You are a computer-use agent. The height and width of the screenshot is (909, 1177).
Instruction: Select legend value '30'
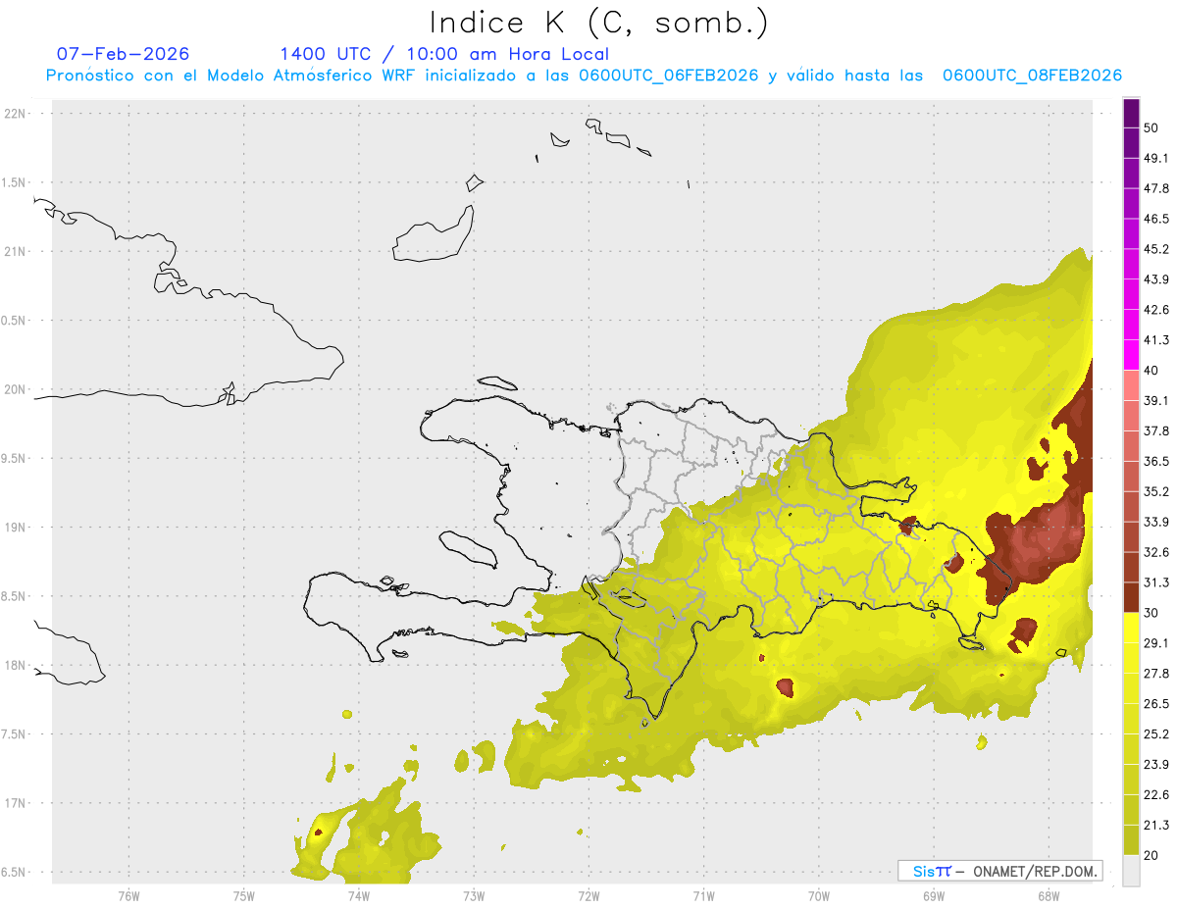click(x=1151, y=613)
